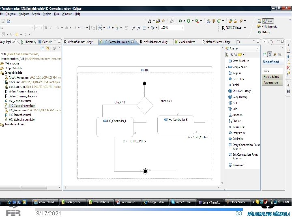
Task: Open the Skype taskbar button
Action: 182,202
